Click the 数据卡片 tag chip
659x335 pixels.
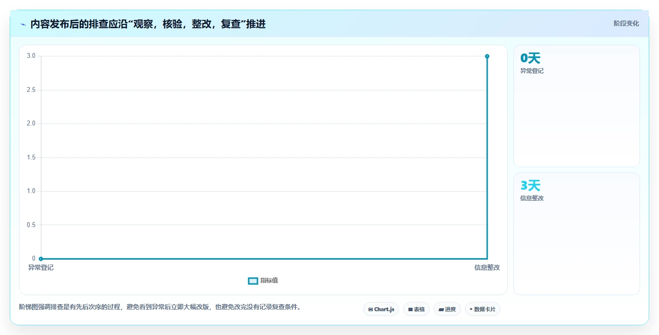[482, 309]
